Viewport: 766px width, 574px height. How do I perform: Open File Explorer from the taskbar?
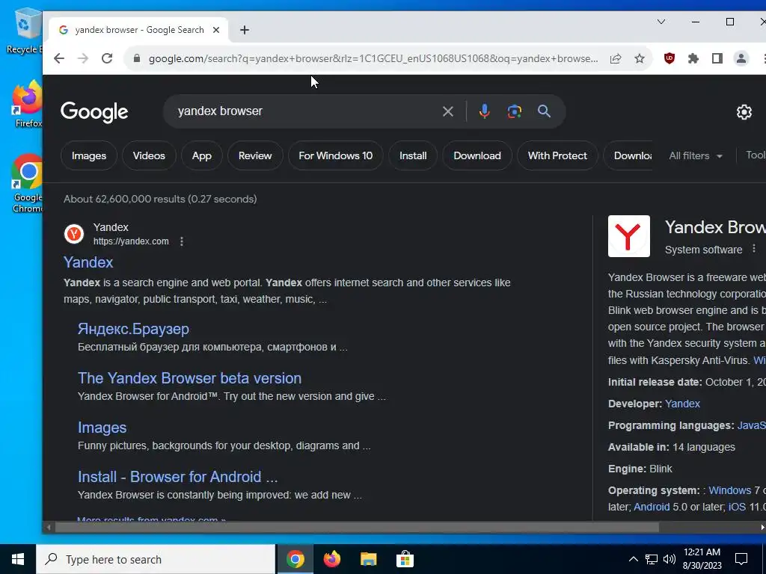368,559
